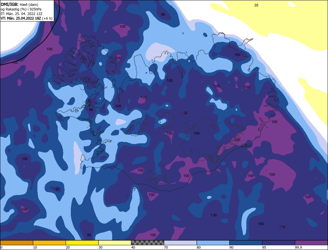Viewport: 328px width, 250px height.
Task: Click the "70" legend scale label
Action: click(166, 247)
